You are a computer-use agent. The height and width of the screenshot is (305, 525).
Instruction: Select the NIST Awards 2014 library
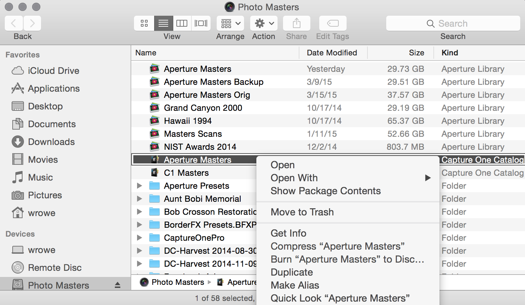(x=328, y=147)
